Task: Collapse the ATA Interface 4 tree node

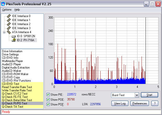Action: [4, 32]
